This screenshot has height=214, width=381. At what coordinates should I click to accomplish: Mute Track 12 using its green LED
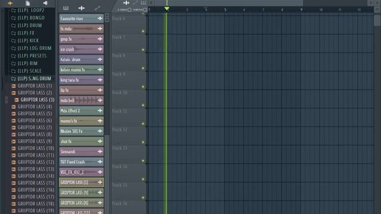[143, 142]
